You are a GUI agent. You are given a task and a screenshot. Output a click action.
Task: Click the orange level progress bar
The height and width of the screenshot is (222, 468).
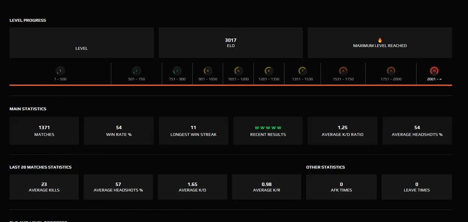(x=231, y=85)
